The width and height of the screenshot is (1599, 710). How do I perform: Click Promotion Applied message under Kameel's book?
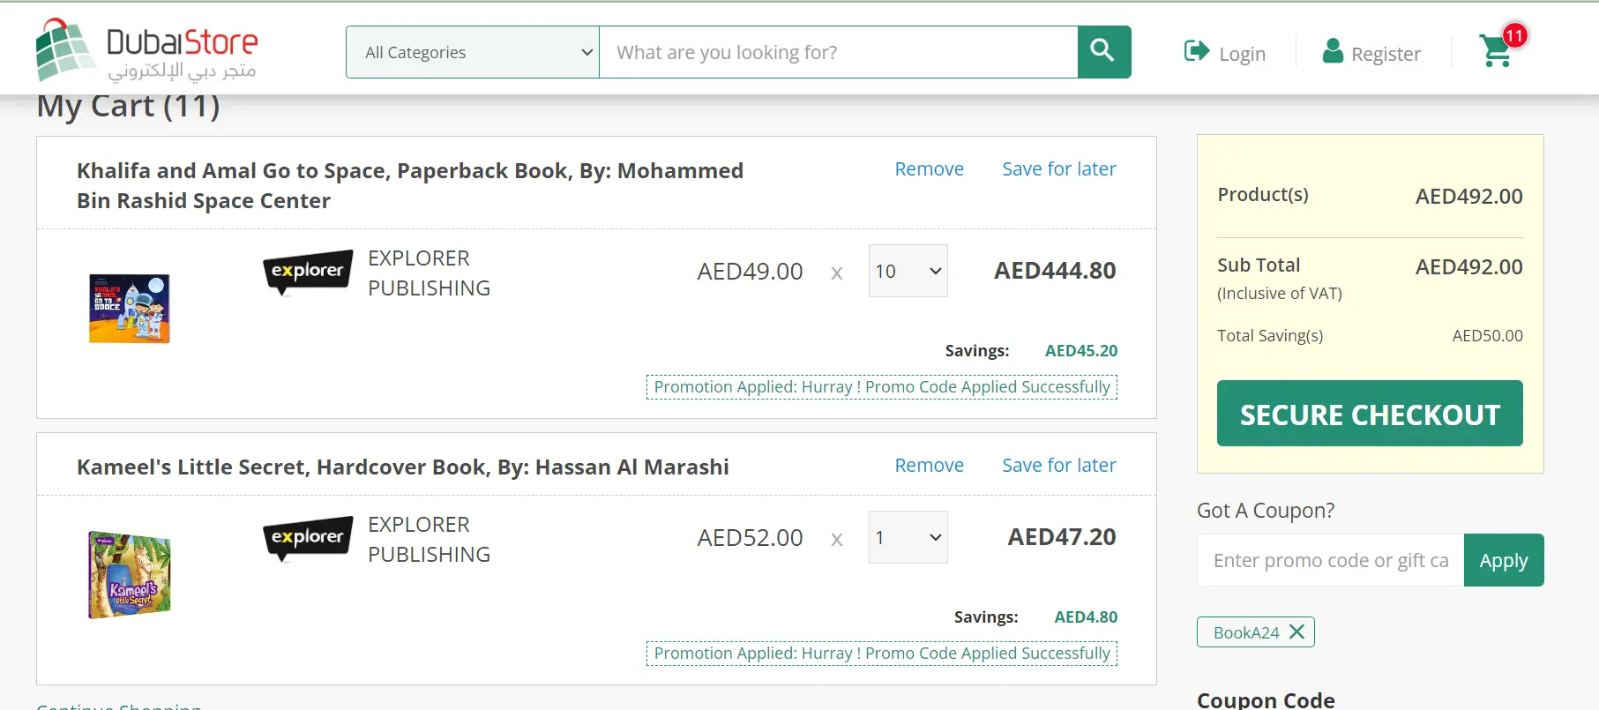click(x=882, y=654)
